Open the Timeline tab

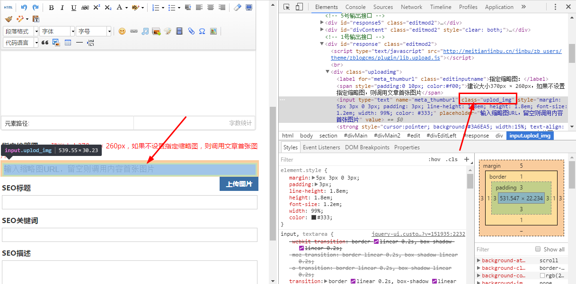(441, 7)
